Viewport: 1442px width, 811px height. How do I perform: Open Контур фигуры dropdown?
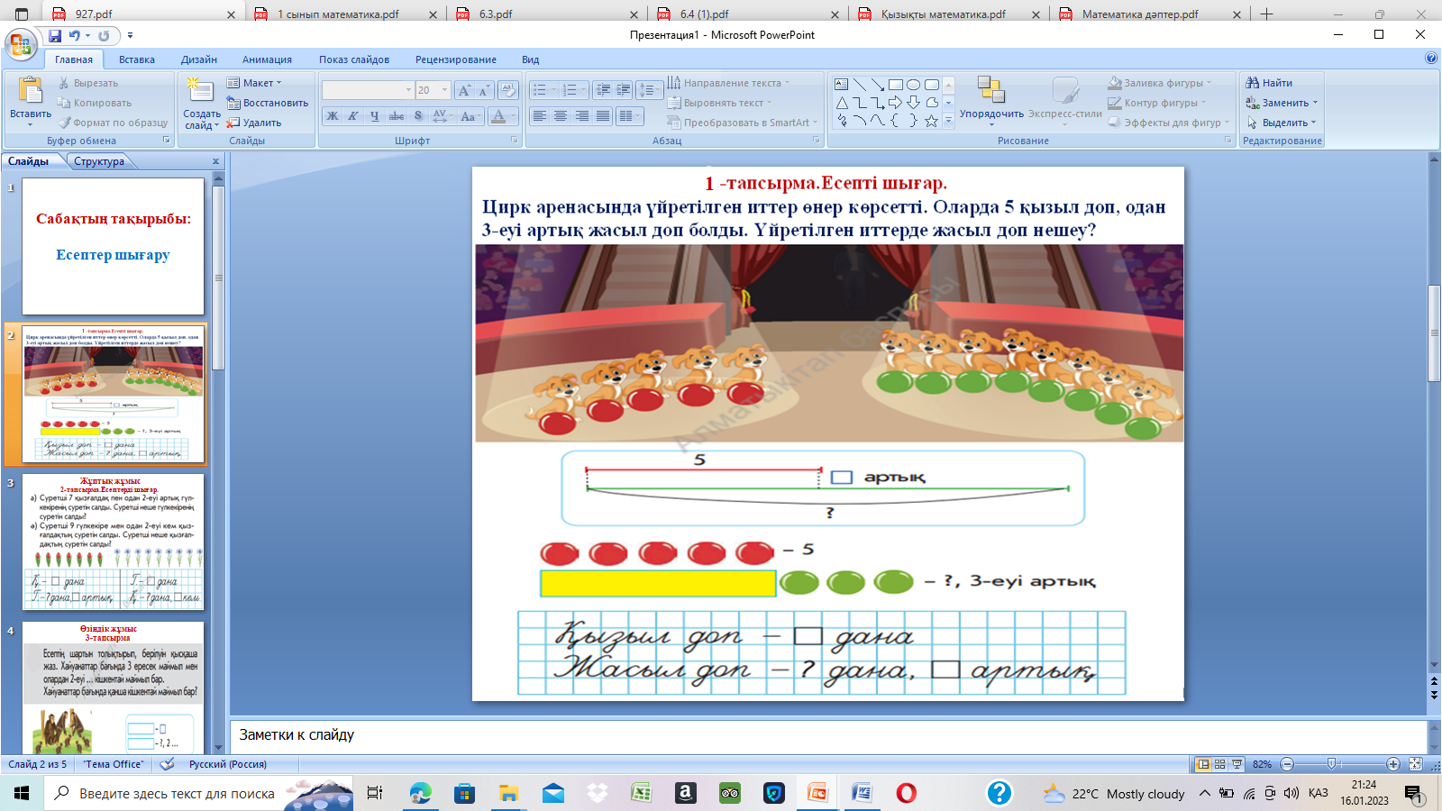[x=1157, y=103]
